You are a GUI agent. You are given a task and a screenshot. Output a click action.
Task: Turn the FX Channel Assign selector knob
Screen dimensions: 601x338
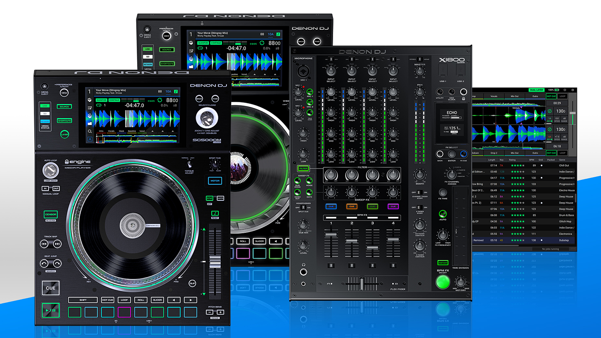tap(452, 174)
